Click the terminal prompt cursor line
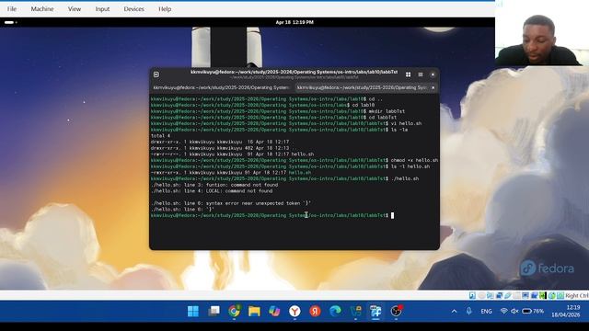 [272, 215]
